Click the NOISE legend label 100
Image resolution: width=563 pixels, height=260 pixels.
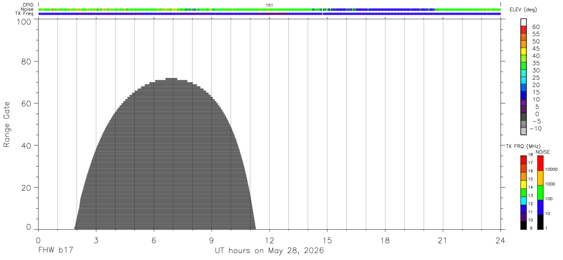coord(548,199)
